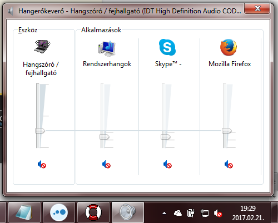Open the Hangszóró / fejhallgató device icon
The width and height of the screenshot is (278, 223).
click(x=42, y=47)
